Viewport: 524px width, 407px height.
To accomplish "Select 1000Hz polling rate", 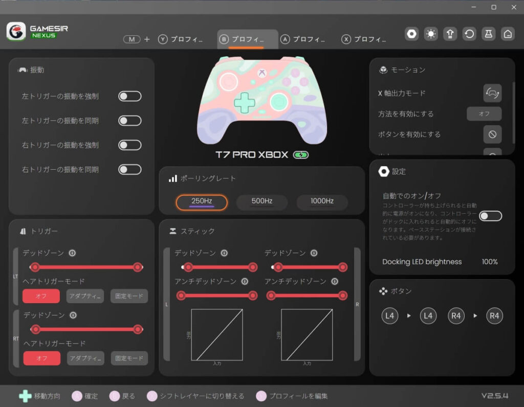I will click(322, 201).
